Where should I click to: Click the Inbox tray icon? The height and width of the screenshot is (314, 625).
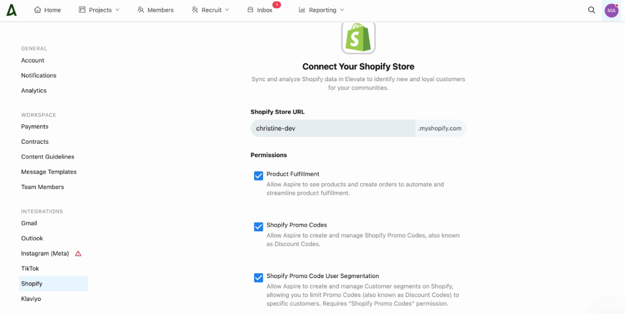pos(250,10)
